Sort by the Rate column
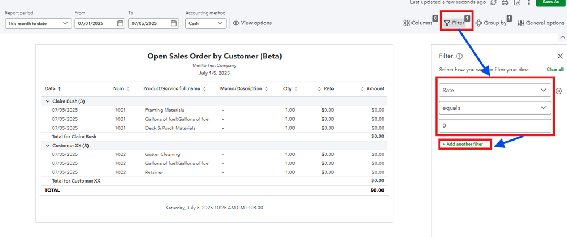The width and height of the screenshot is (567, 237). tap(326, 88)
